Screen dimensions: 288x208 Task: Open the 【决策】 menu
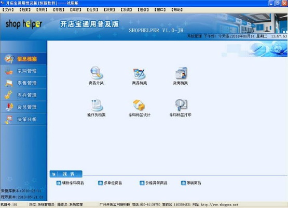(109, 9)
